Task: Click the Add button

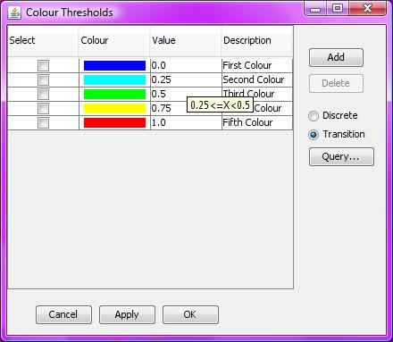Action: tap(336, 57)
